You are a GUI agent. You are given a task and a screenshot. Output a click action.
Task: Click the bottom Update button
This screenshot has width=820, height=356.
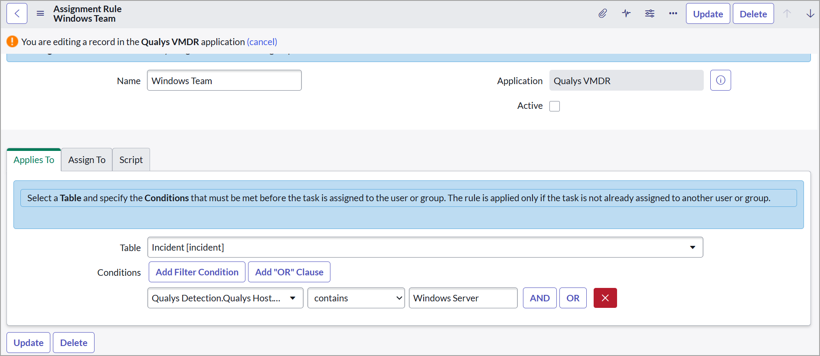29,343
